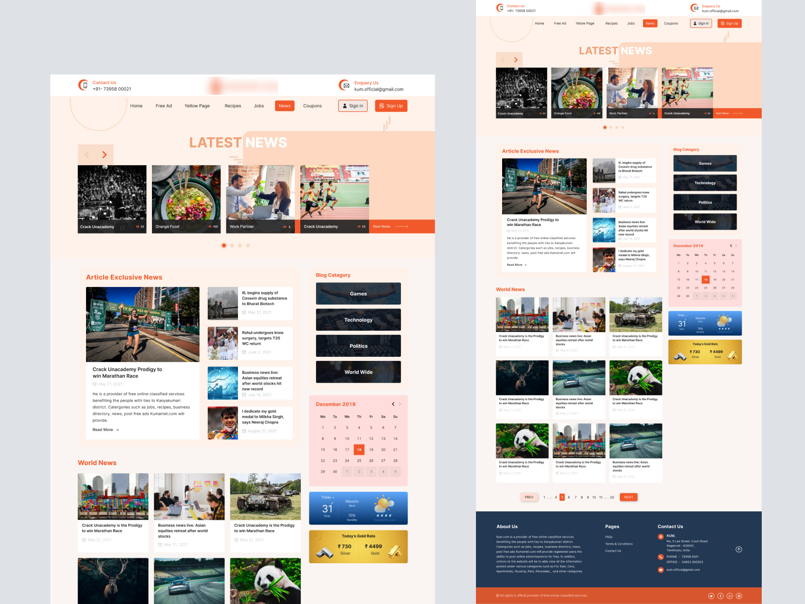
Task: Select December 18 on the calendar
Action: (x=359, y=449)
